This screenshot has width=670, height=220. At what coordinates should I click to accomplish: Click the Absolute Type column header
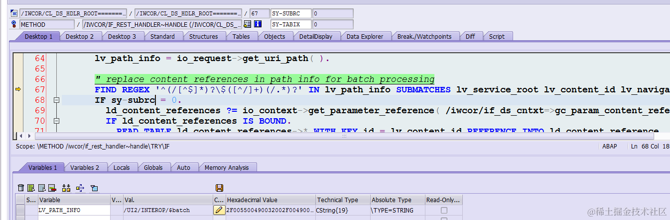pos(398,200)
